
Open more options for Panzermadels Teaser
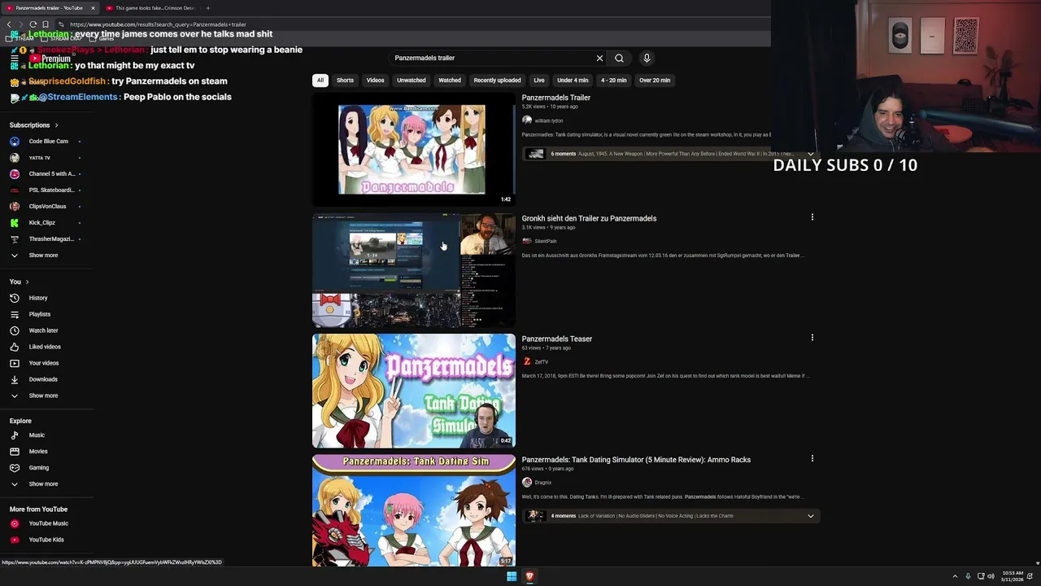tap(812, 338)
